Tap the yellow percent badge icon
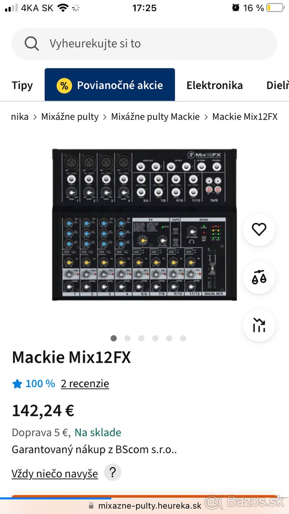The width and height of the screenshot is (289, 514). (64, 85)
